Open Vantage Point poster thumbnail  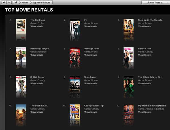(75, 55)
